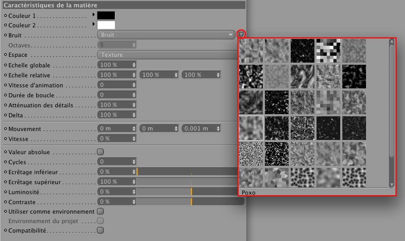
Task: Click the white Couleur 2 swatch
Action: point(105,25)
